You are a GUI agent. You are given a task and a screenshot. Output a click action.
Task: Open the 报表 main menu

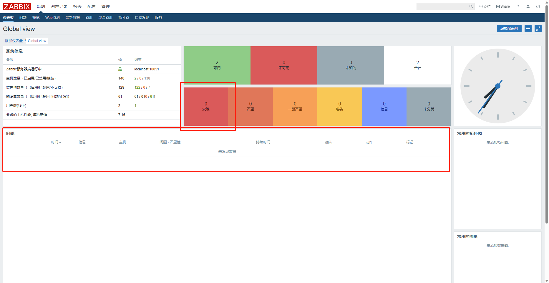[77, 6]
